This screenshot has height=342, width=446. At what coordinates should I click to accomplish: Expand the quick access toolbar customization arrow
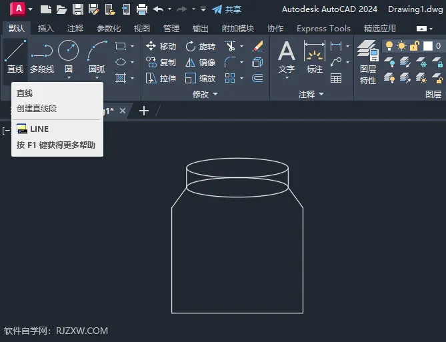tap(203, 9)
